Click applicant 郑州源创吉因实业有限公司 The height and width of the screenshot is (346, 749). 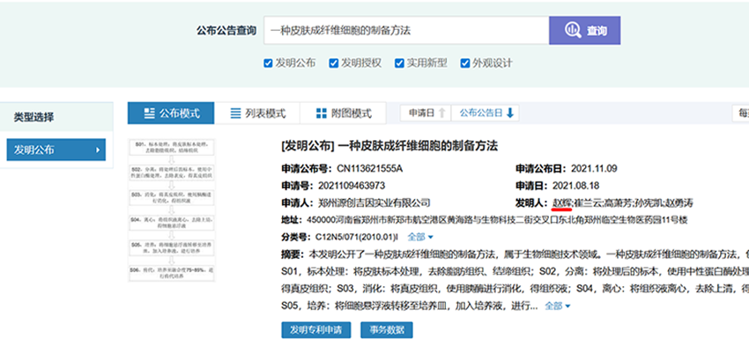coord(374,202)
